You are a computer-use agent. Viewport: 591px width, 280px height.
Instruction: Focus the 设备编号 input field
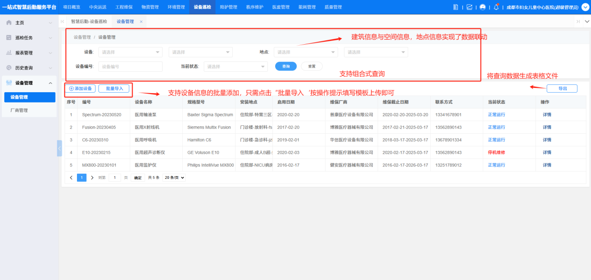(130, 67)
